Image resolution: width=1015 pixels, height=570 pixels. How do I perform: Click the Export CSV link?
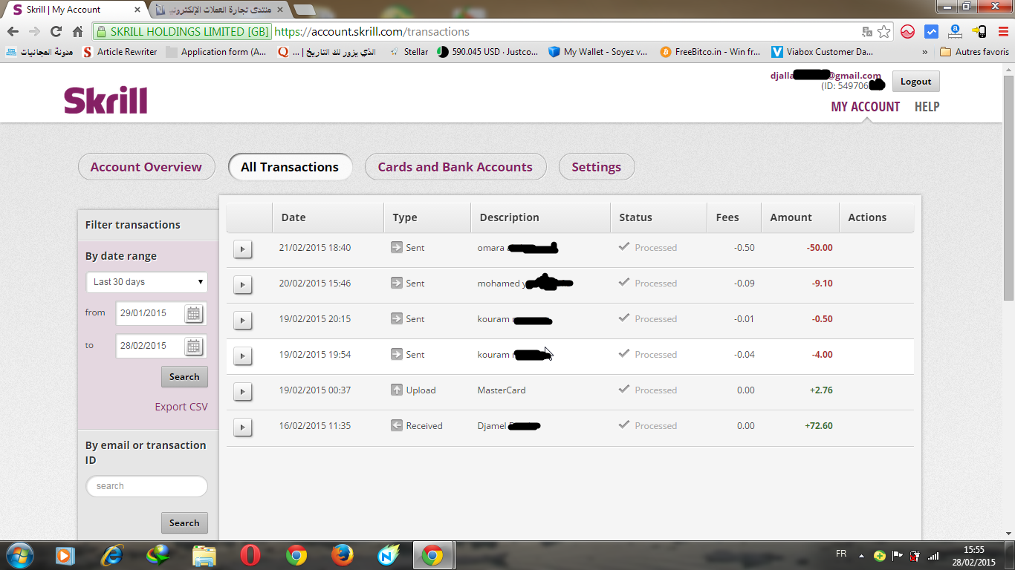point(181,407)
